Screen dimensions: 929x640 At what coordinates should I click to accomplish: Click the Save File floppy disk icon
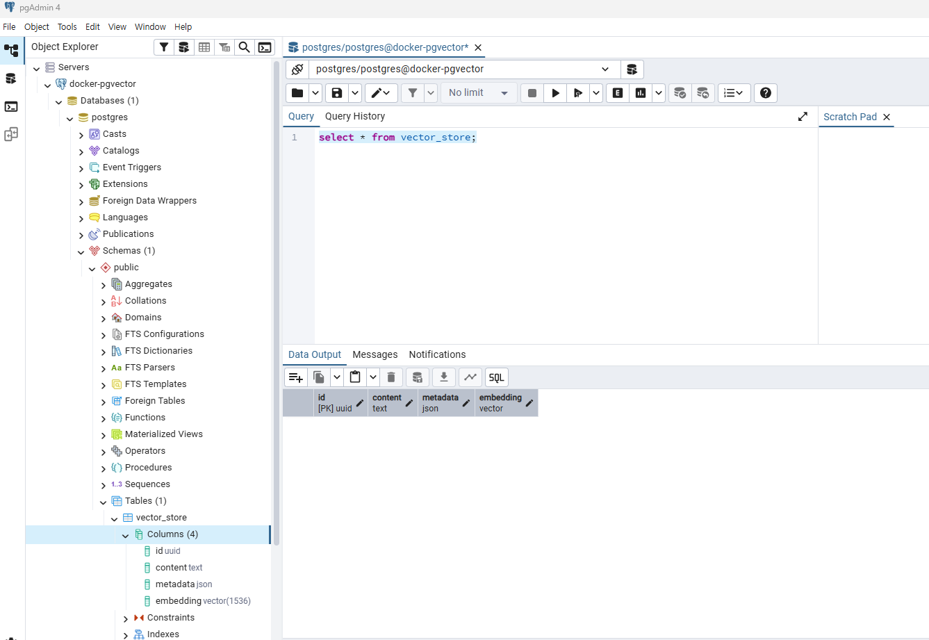[337, 93]
